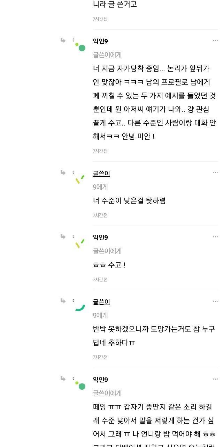This screenshot has height=447, width=223.
Task: Click profile avatar beside the '떼잉 ㅠㅠ' comment
Action: 80,385
